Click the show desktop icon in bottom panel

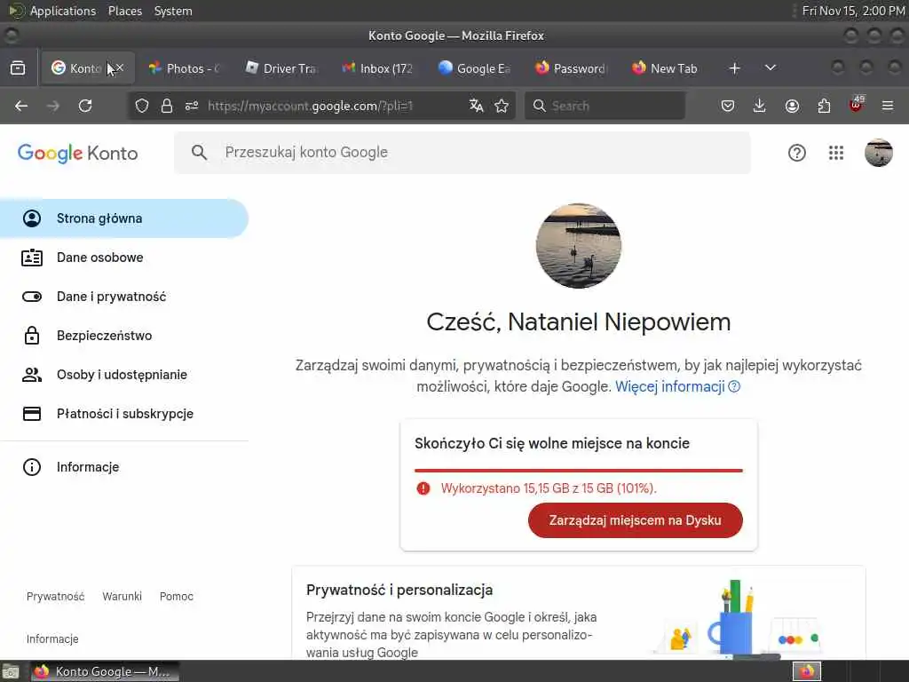click(10, 672)
